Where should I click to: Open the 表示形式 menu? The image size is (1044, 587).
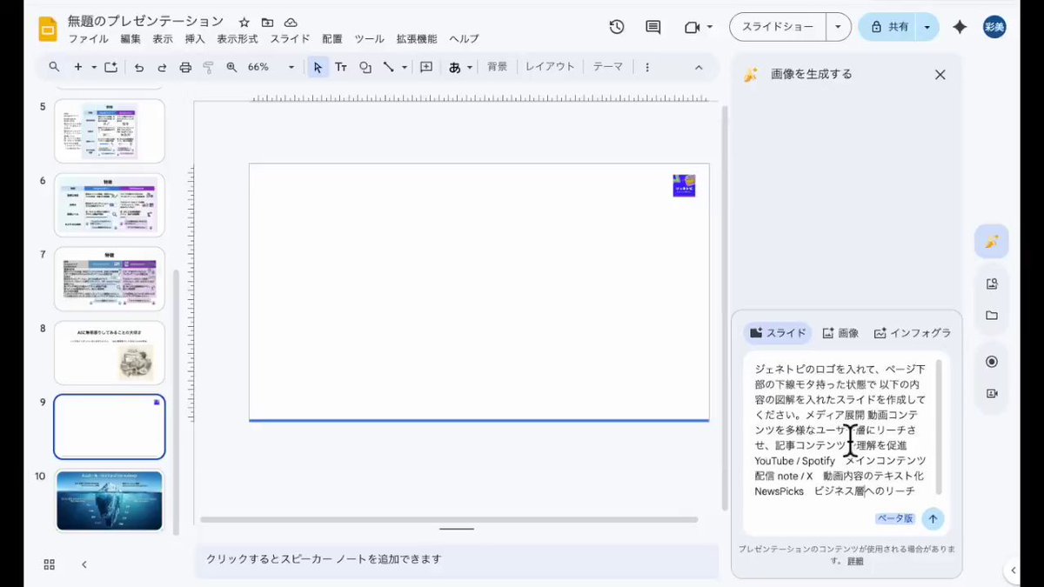tap(238, 39)
